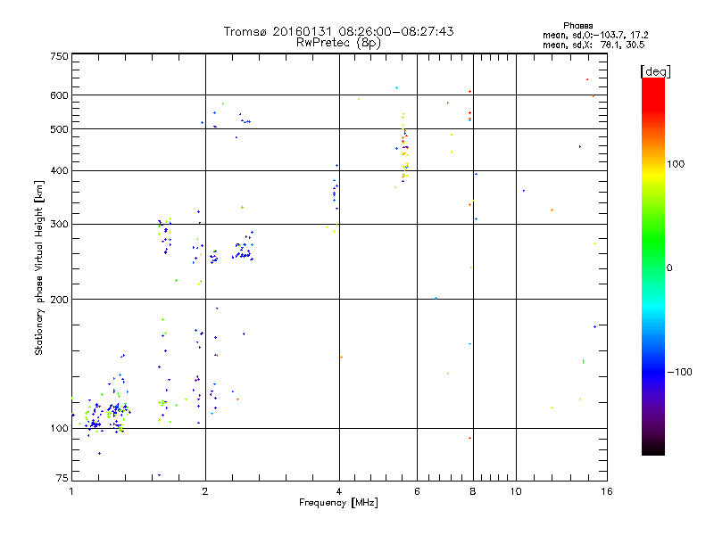The width and height of the screenshot is (714, 535).
Task: Click the cyan data point near 600 km
Action: tap(396, 87)
